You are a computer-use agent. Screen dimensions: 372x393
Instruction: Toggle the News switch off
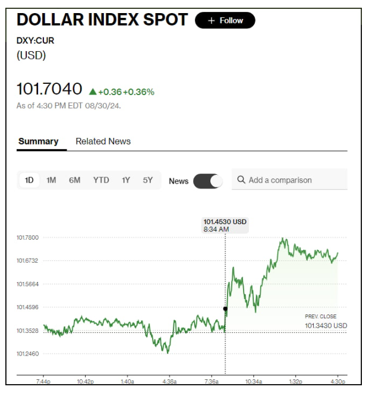pos(208,181)
